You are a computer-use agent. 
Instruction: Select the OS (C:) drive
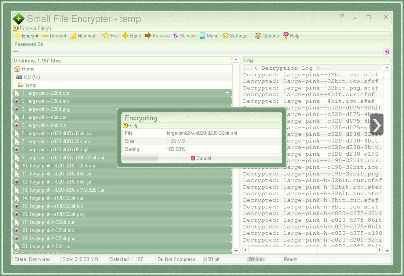(x=123, y=77)
